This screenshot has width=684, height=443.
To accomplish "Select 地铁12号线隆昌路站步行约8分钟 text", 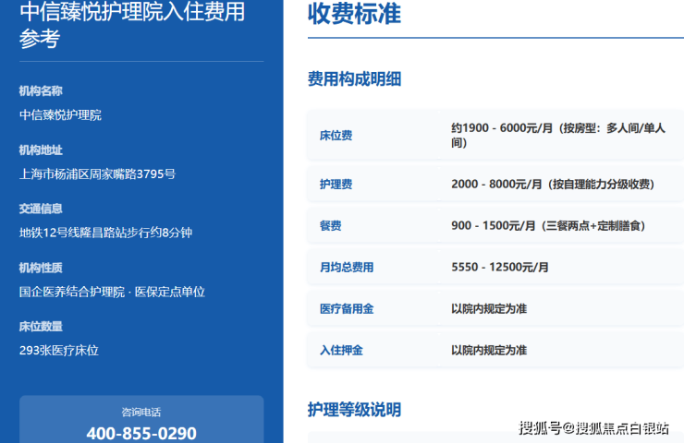I will click(x=105, y=233).
